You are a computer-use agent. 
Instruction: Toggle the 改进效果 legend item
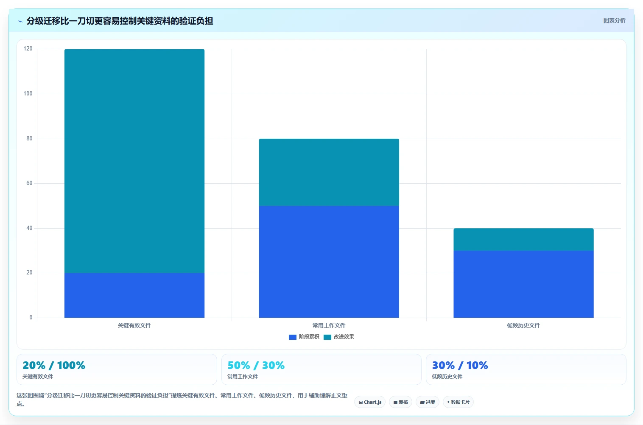pyautogui.click(x=339, y=337)
